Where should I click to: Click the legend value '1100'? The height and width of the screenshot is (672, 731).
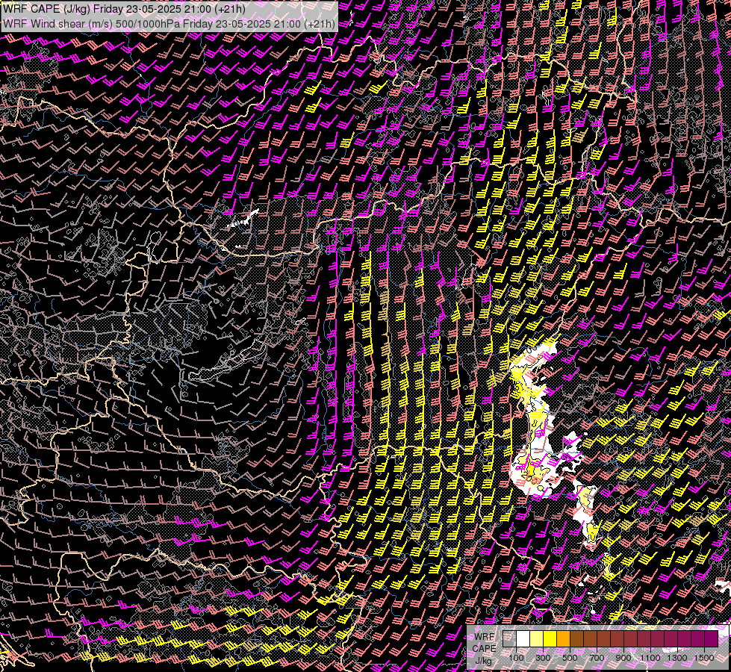pos(650,658)
